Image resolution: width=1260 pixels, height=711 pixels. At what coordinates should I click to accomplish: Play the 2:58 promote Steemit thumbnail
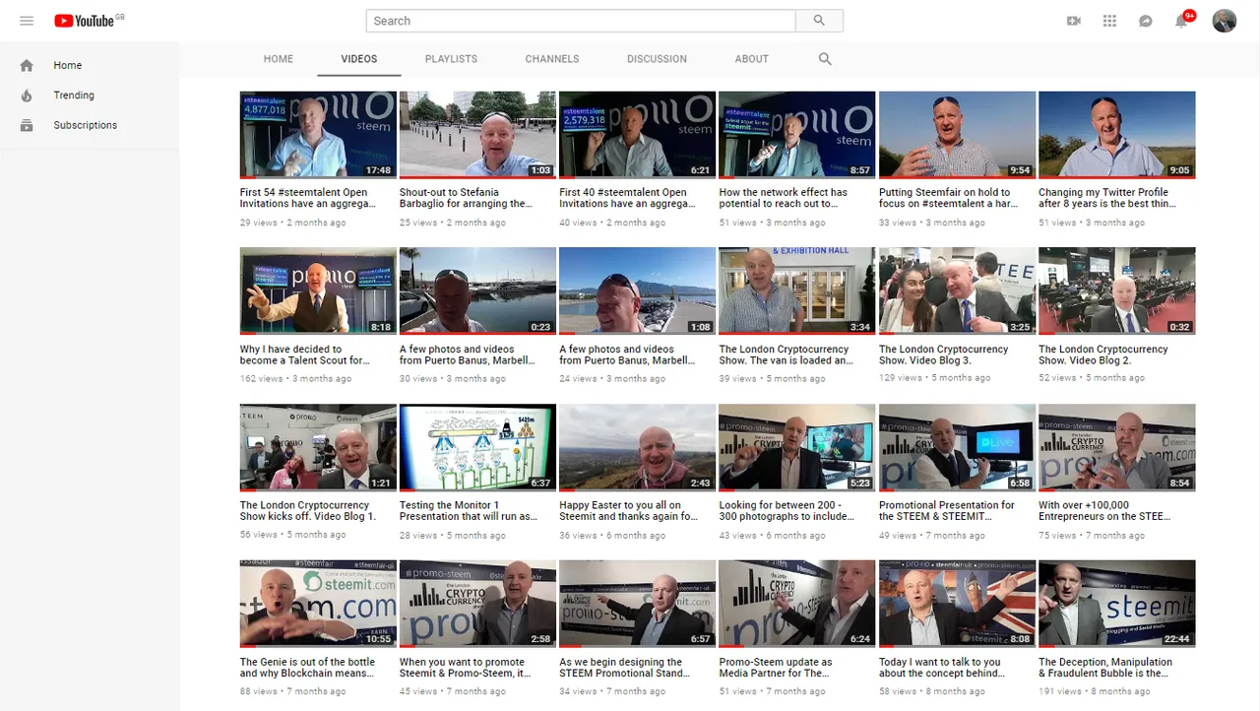[x=477, y=605]
